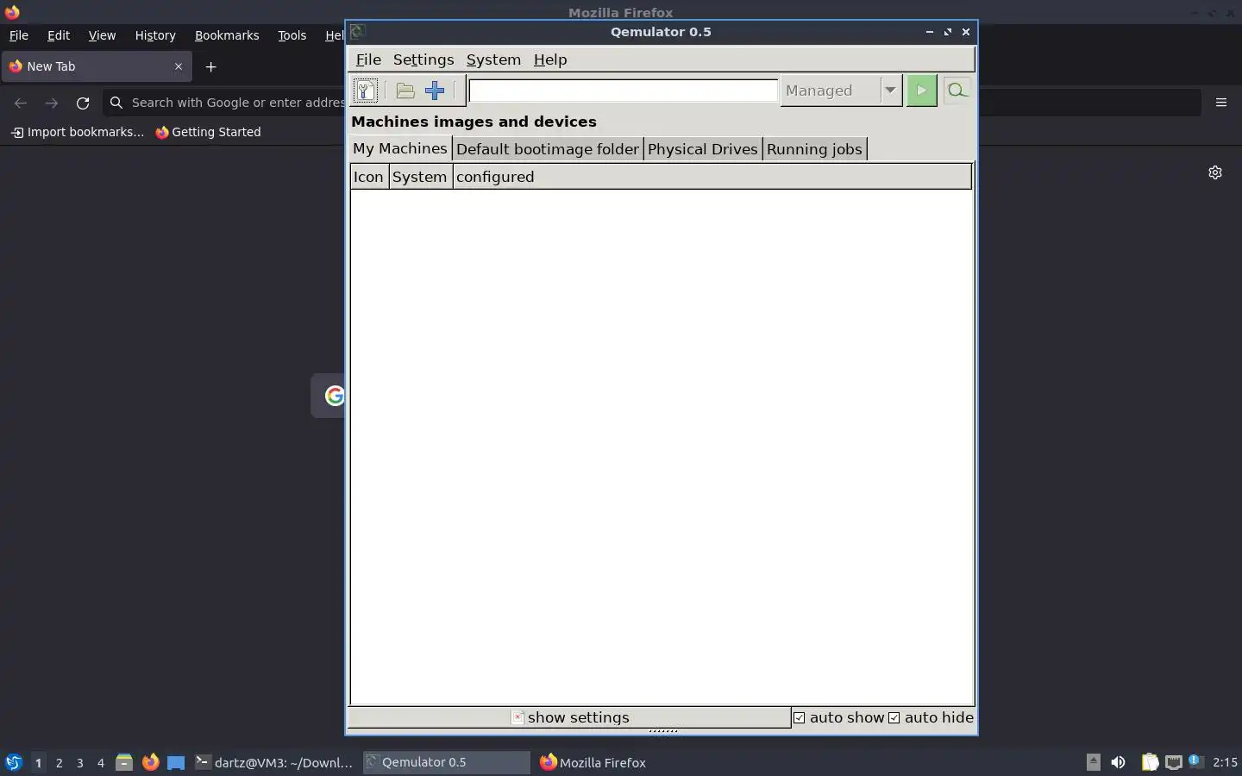Switch to Physical Drives tab
The image size is (1242, 776).
(703, 149)
